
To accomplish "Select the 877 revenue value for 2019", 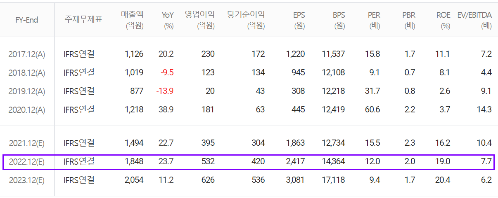I will (137, 91).
